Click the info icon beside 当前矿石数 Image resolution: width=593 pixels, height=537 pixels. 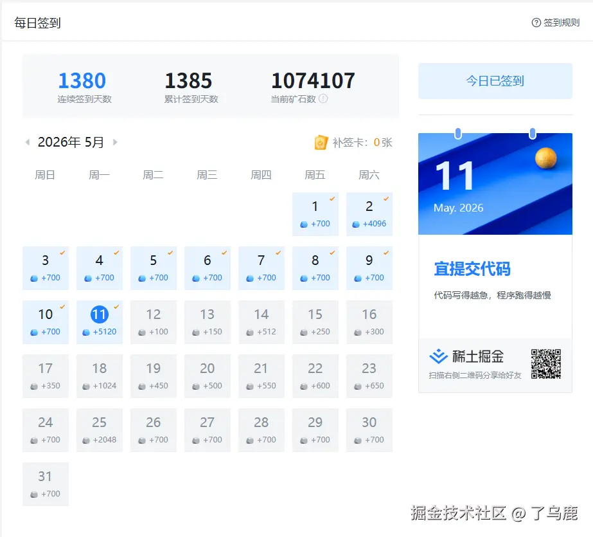pyautogui.click(x=323, y=99)
